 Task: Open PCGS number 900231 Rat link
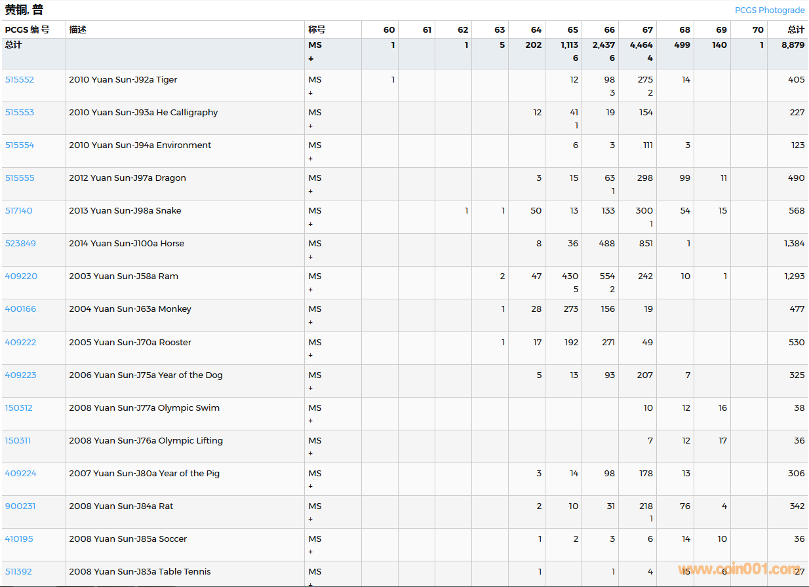pyautogui.click(x=20, y=506)
